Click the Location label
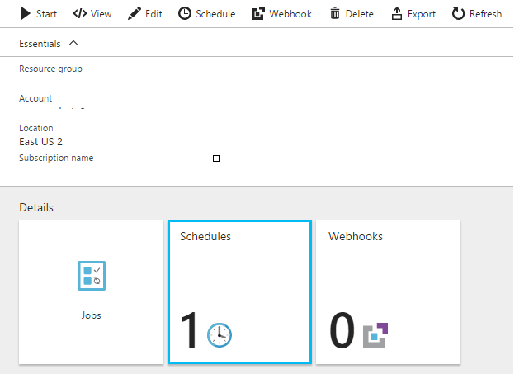The width and height of the screenshot is (524, 388). pyautogui.click(x=36, y=128)
